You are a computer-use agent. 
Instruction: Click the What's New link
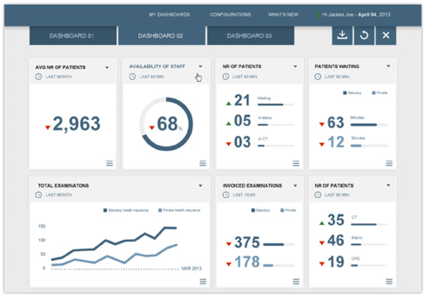click(283, 14)
